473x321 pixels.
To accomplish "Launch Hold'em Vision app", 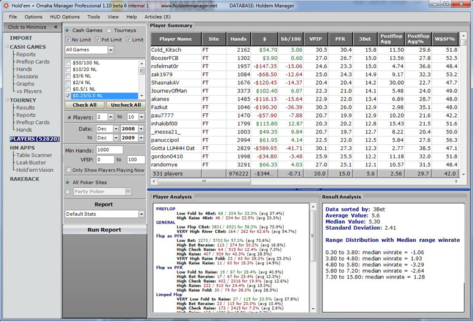I will [x=35, y=170].
